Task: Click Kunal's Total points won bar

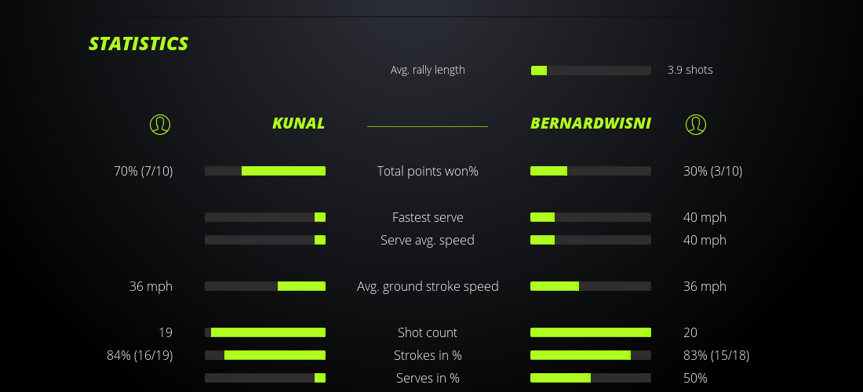Action: (x=265, y=171)
